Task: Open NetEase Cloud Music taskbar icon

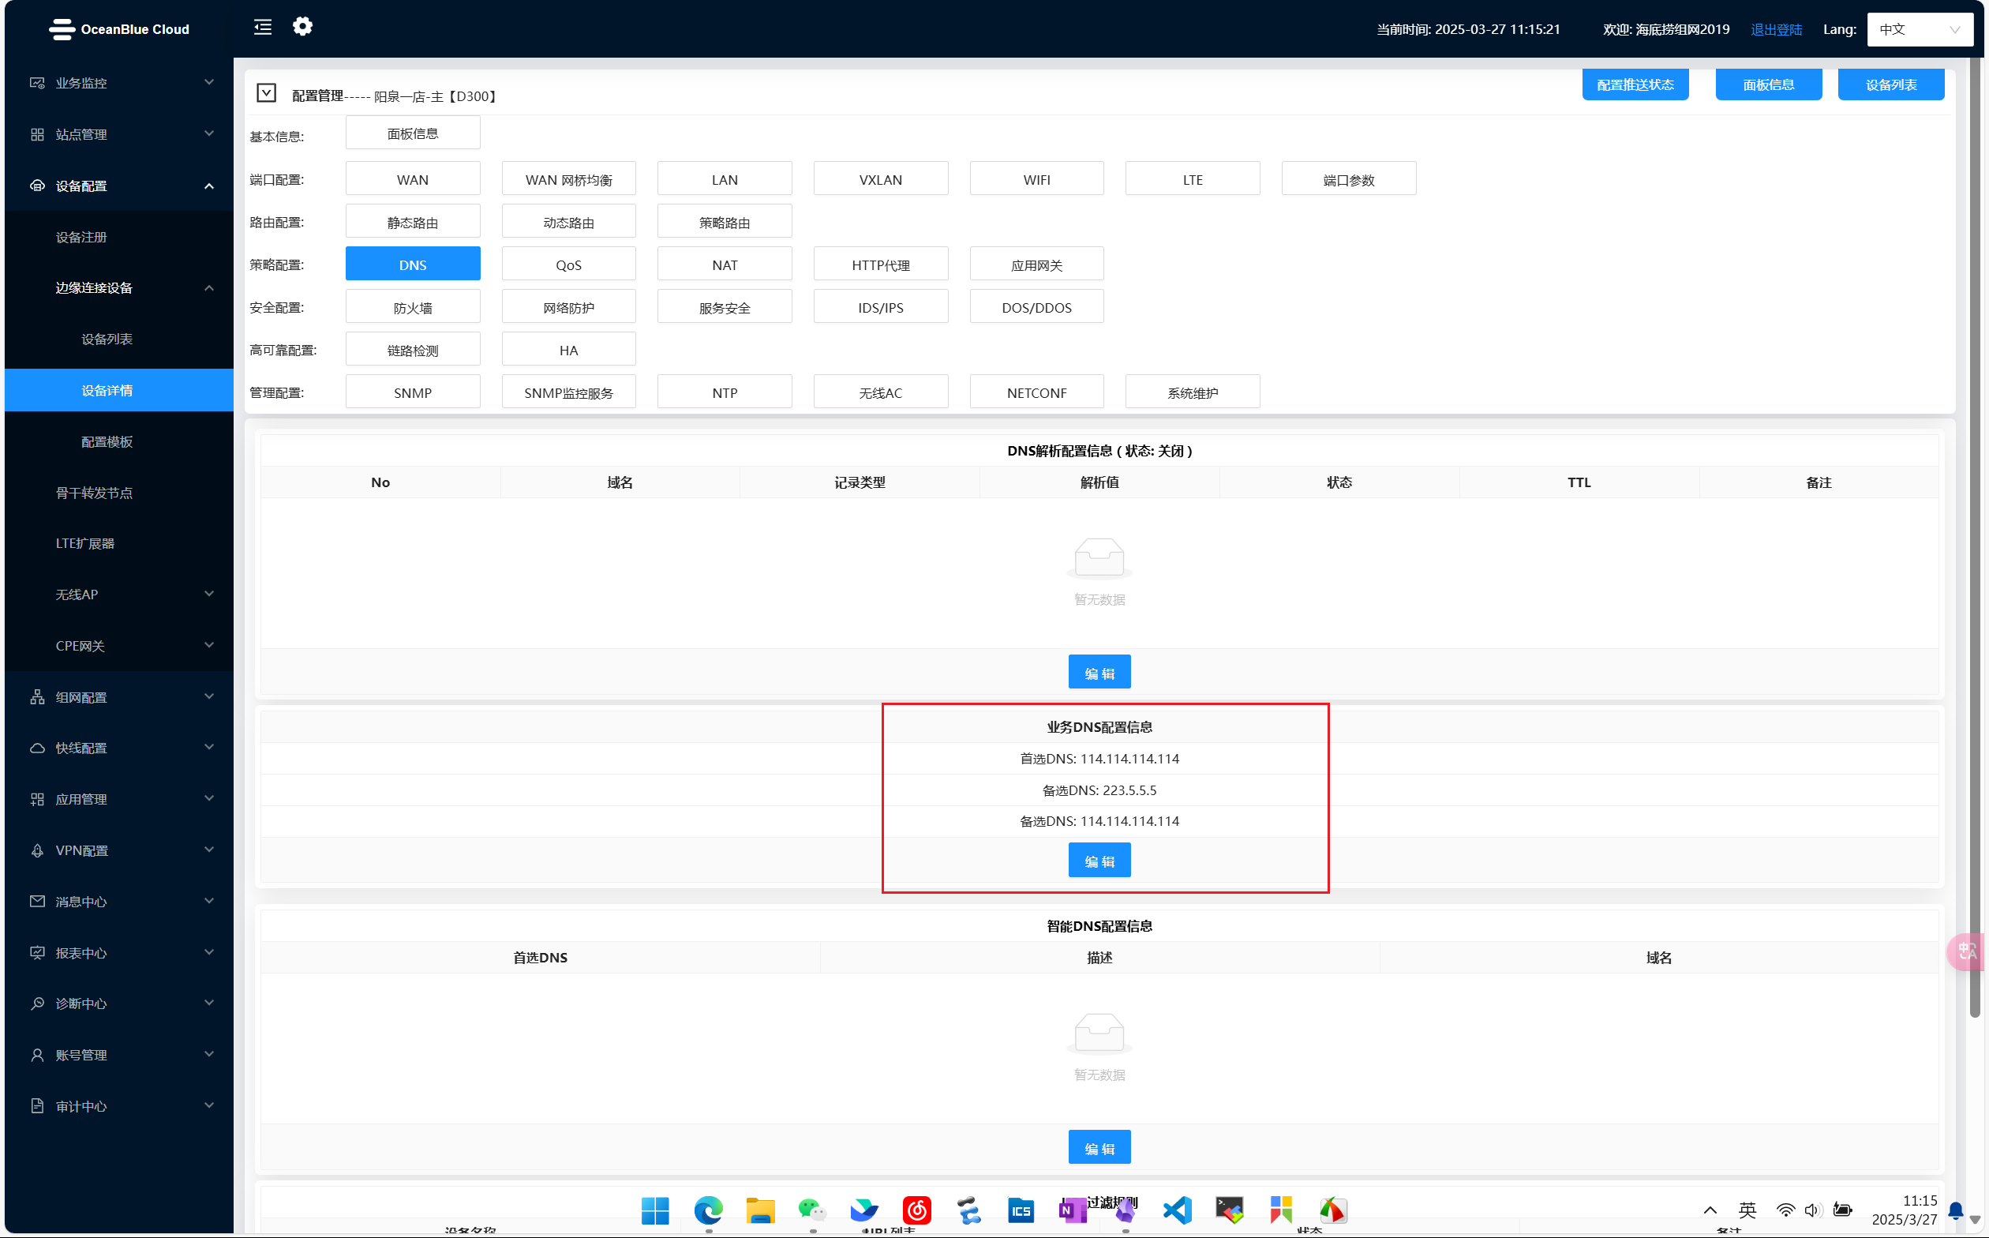Action: 916,1210
